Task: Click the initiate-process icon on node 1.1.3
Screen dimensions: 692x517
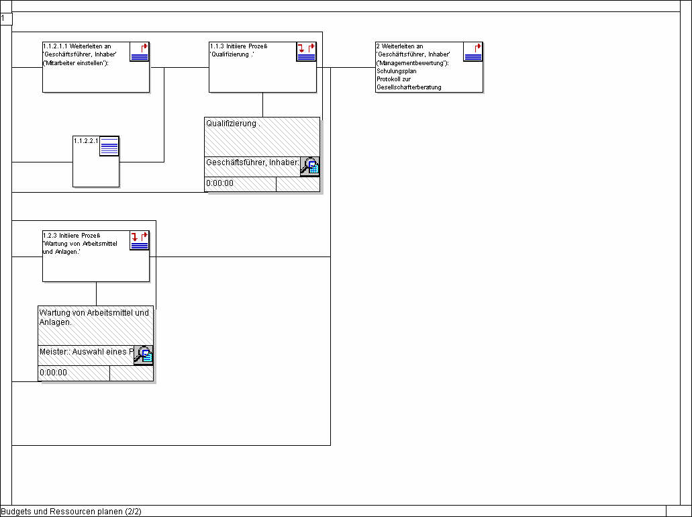Action: (x=306, y=52)
